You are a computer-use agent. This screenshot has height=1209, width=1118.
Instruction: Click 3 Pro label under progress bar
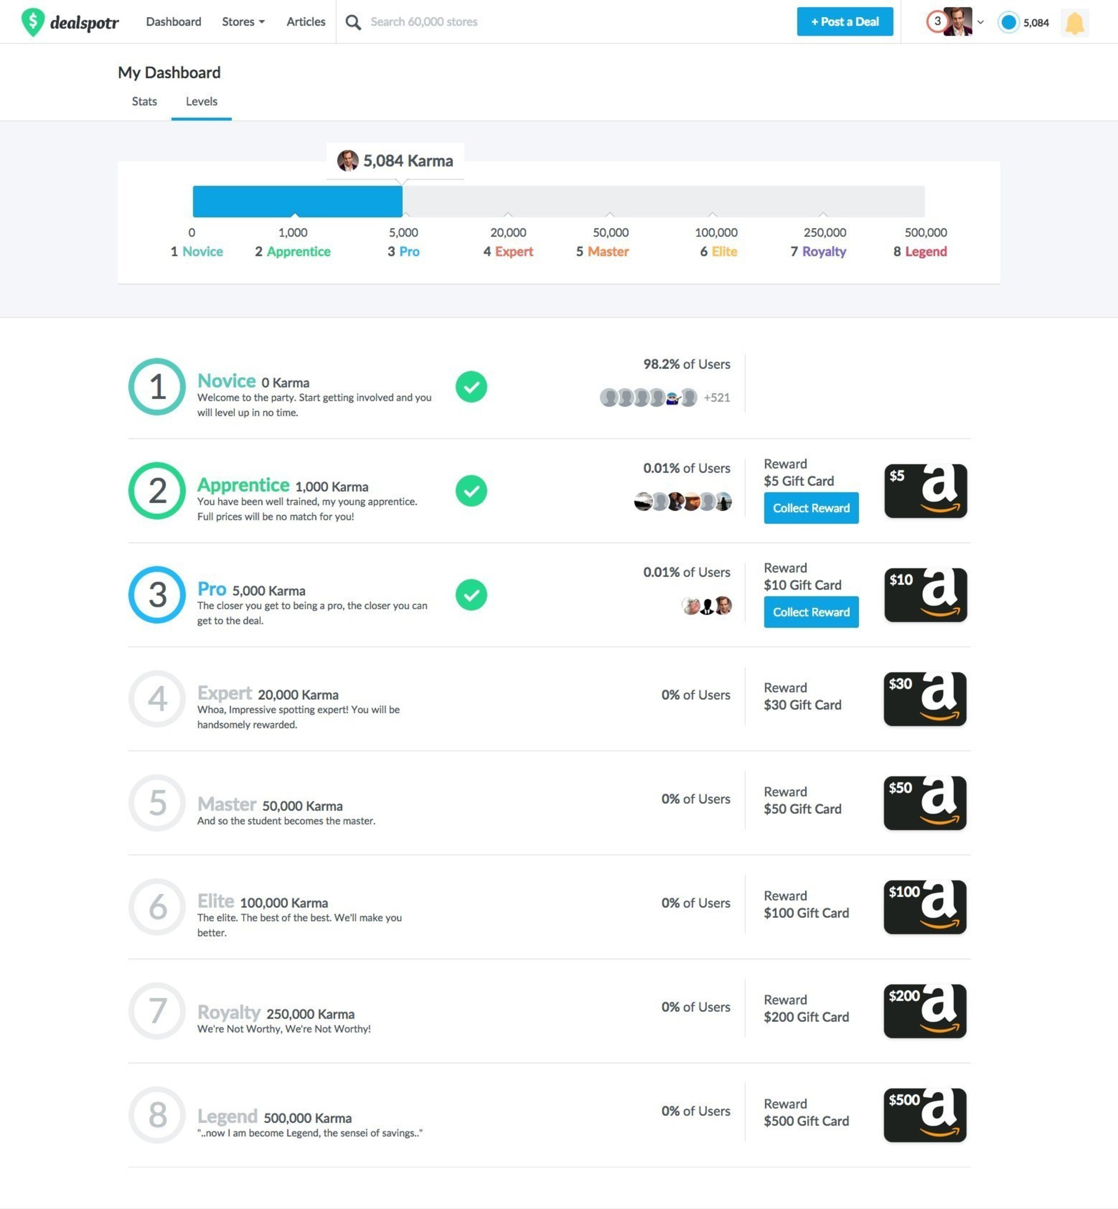pyautogui.click(x=404, y=251)
